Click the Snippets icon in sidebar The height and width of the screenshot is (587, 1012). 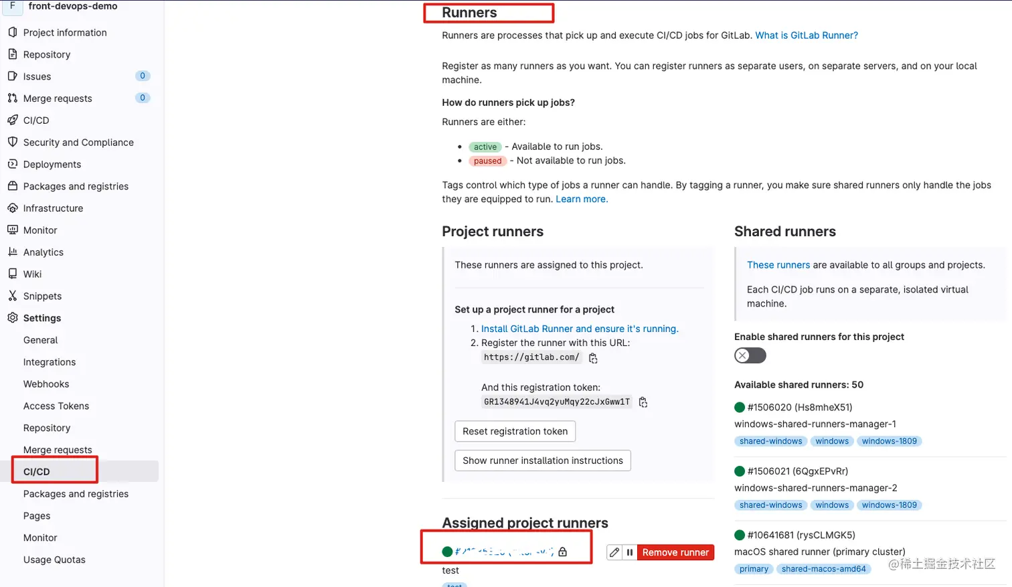pos(14,296)
